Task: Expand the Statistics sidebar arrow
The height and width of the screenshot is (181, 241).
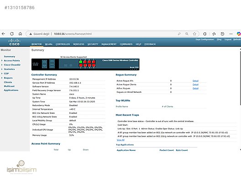Action: (2, 69)
